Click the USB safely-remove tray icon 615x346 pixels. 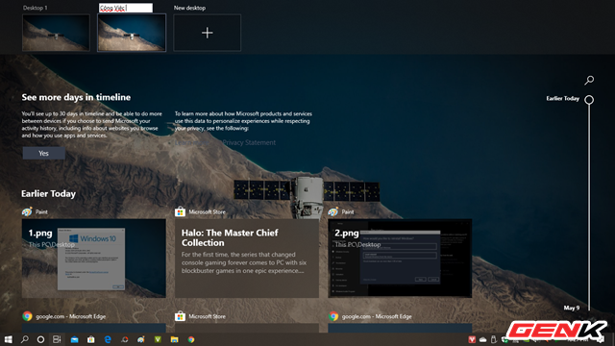point(494,339)
